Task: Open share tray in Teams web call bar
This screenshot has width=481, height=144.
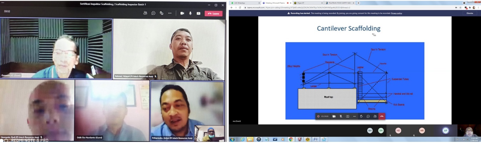Action: tap(347, 116)
